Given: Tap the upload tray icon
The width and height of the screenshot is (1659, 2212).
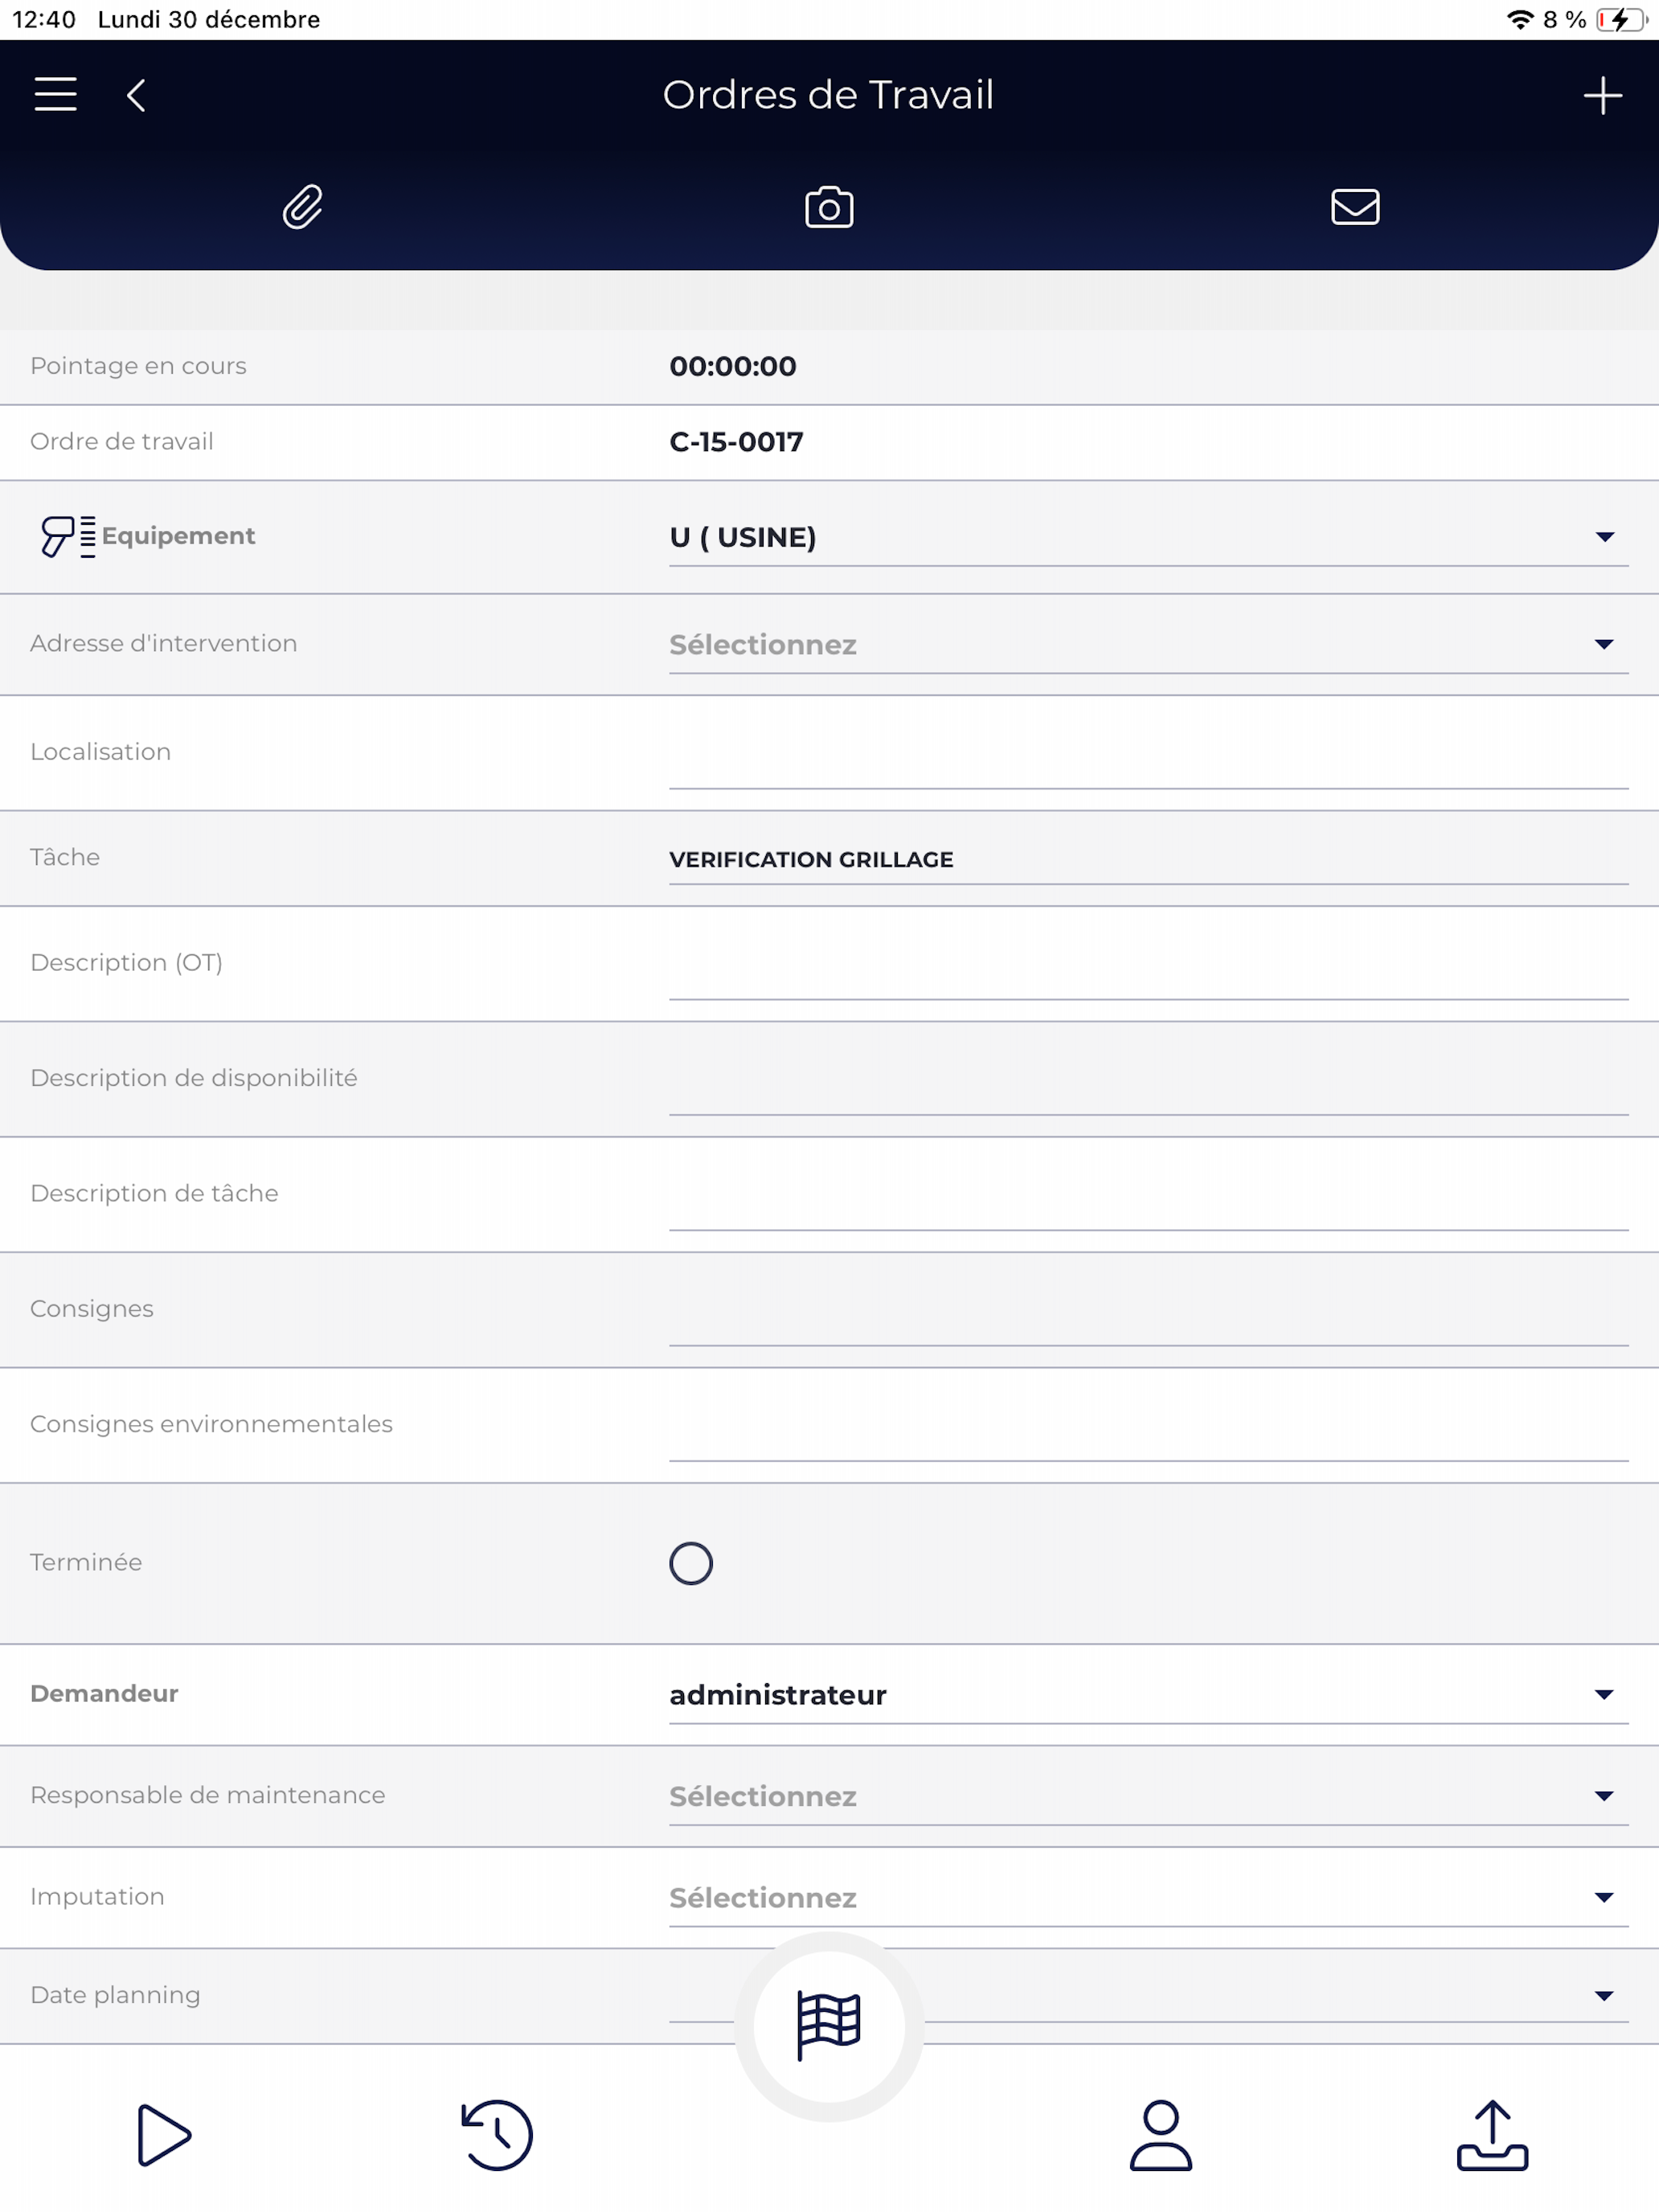Looking at the screenshot, I should point(1492,2135).
